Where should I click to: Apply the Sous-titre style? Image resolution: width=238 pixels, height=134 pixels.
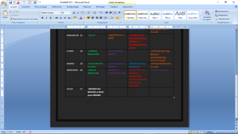pyautogui.click(x=193, y=15)
